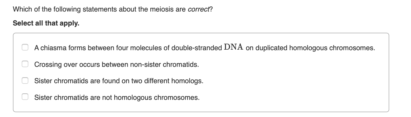Tick the checkbox for crossing over statement
Screen dimensions: 411x117
(x=25, y=64)
